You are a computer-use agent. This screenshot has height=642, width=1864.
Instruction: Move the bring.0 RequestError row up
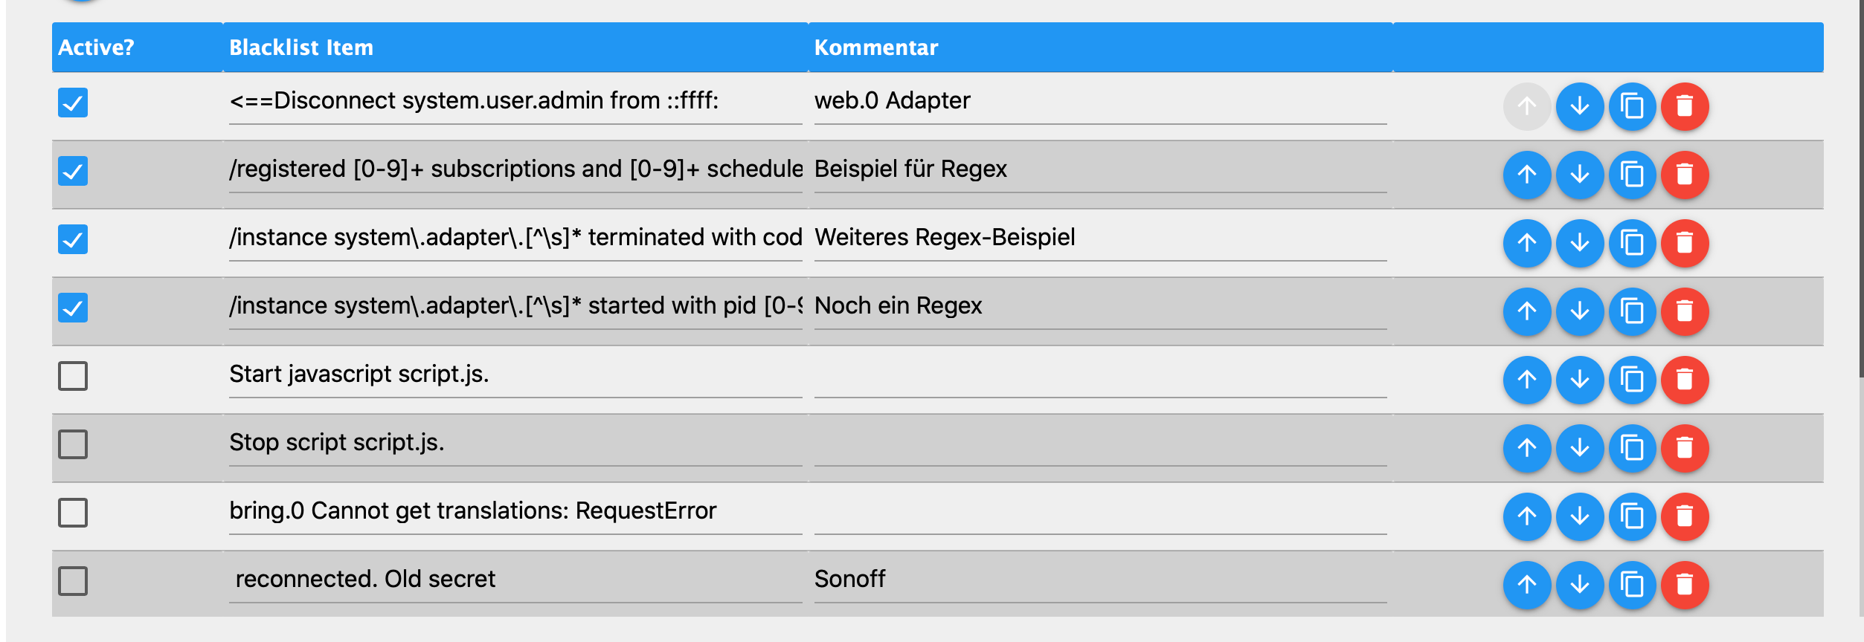[x=1526, y=516]
